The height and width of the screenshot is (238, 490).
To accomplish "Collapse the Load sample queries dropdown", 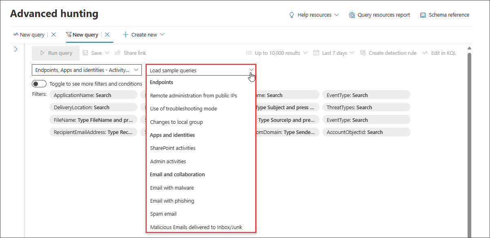I will pyautogui.click(x=251, y=69).
